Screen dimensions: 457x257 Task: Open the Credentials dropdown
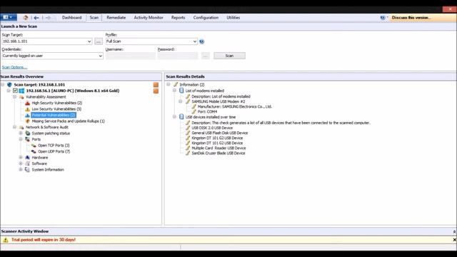point(100,56)
